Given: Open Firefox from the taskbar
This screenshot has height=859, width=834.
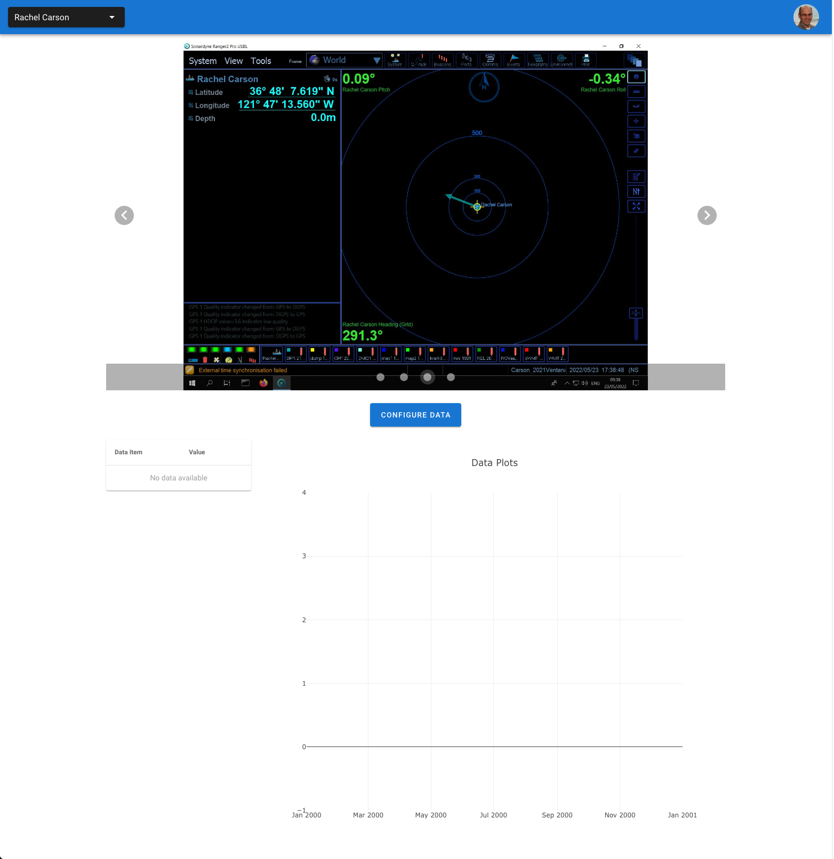Looking at the screenshot, I should tap(263, 383).
